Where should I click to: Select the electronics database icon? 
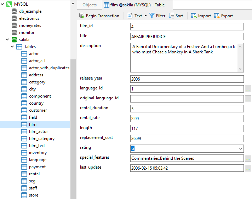[x=14, y=18]
